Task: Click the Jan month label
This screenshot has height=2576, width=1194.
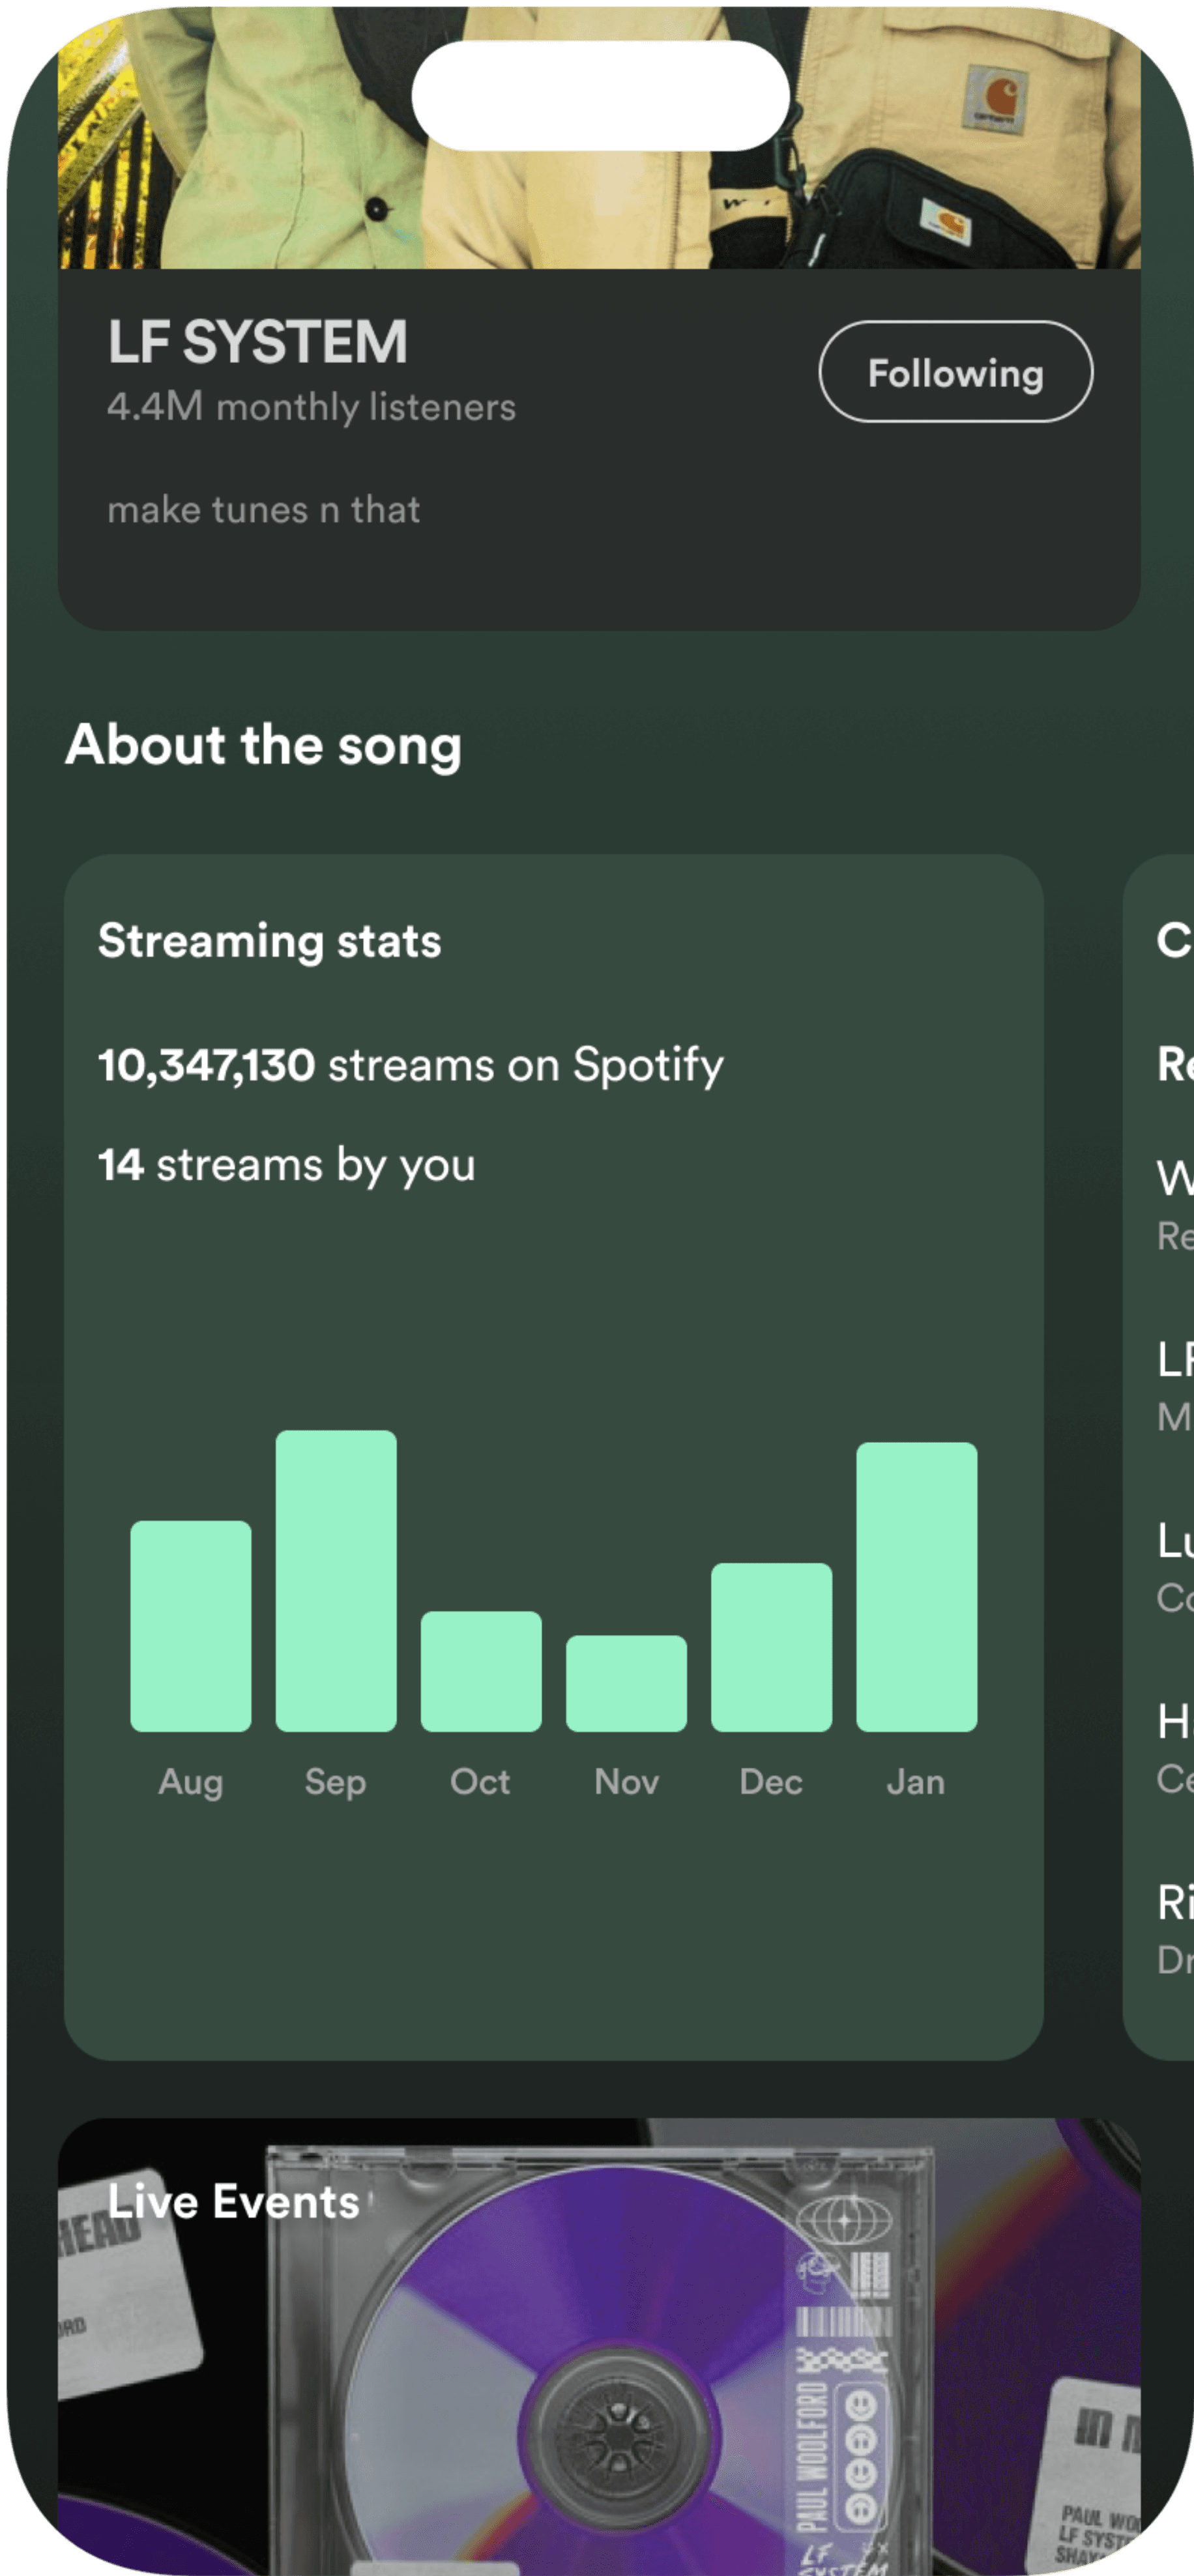Action: tap(915, 1782)
